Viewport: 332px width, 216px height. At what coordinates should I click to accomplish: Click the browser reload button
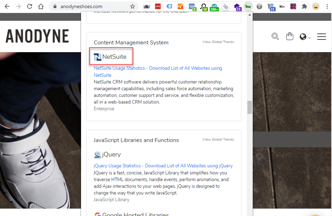pos(30,6)
